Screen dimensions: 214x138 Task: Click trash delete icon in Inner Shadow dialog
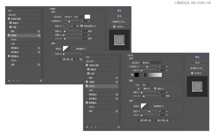[x=41, y=81]
